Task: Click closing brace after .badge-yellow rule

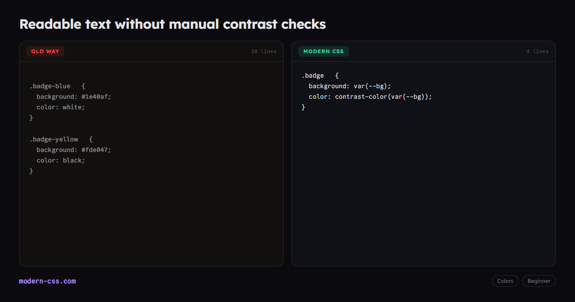Action: 31,171
